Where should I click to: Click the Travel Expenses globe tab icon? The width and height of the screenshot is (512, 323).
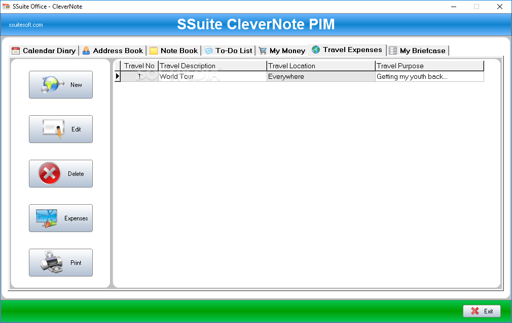pos(316,50)
